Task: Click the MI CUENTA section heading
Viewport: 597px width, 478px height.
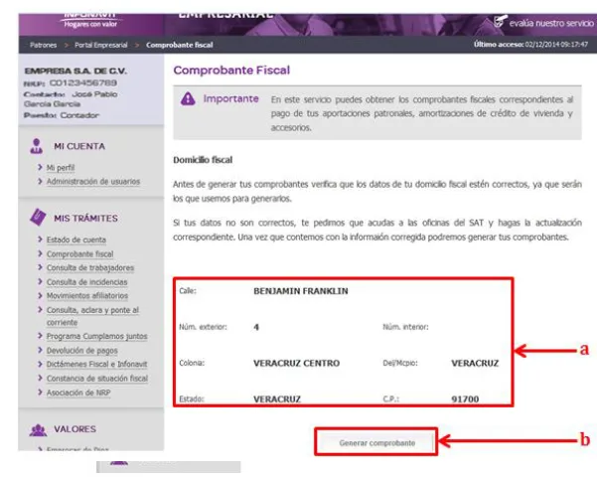Action: (x=79, y=146)
